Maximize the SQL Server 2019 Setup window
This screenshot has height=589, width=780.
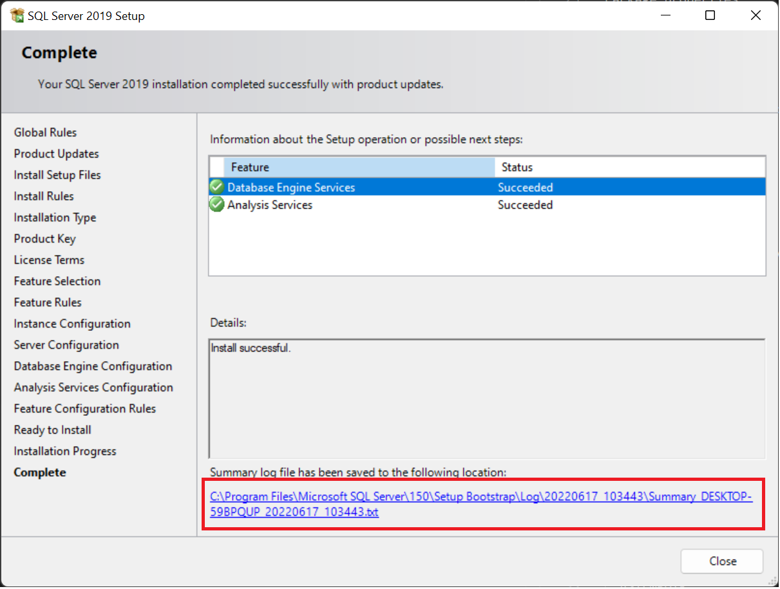[x=710, y=16]
